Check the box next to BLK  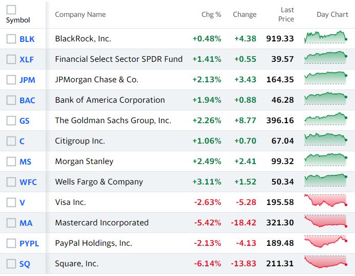click(x=11, y=39)
